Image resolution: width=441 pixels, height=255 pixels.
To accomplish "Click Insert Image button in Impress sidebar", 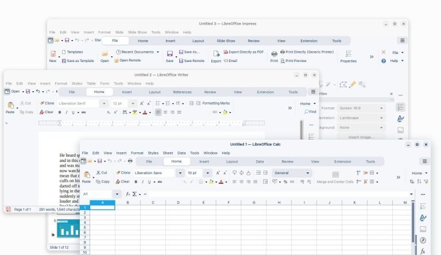I will [x=361, y=137].
